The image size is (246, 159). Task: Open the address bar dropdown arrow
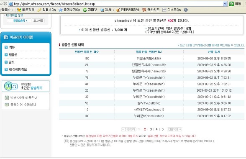pos(225,4)
